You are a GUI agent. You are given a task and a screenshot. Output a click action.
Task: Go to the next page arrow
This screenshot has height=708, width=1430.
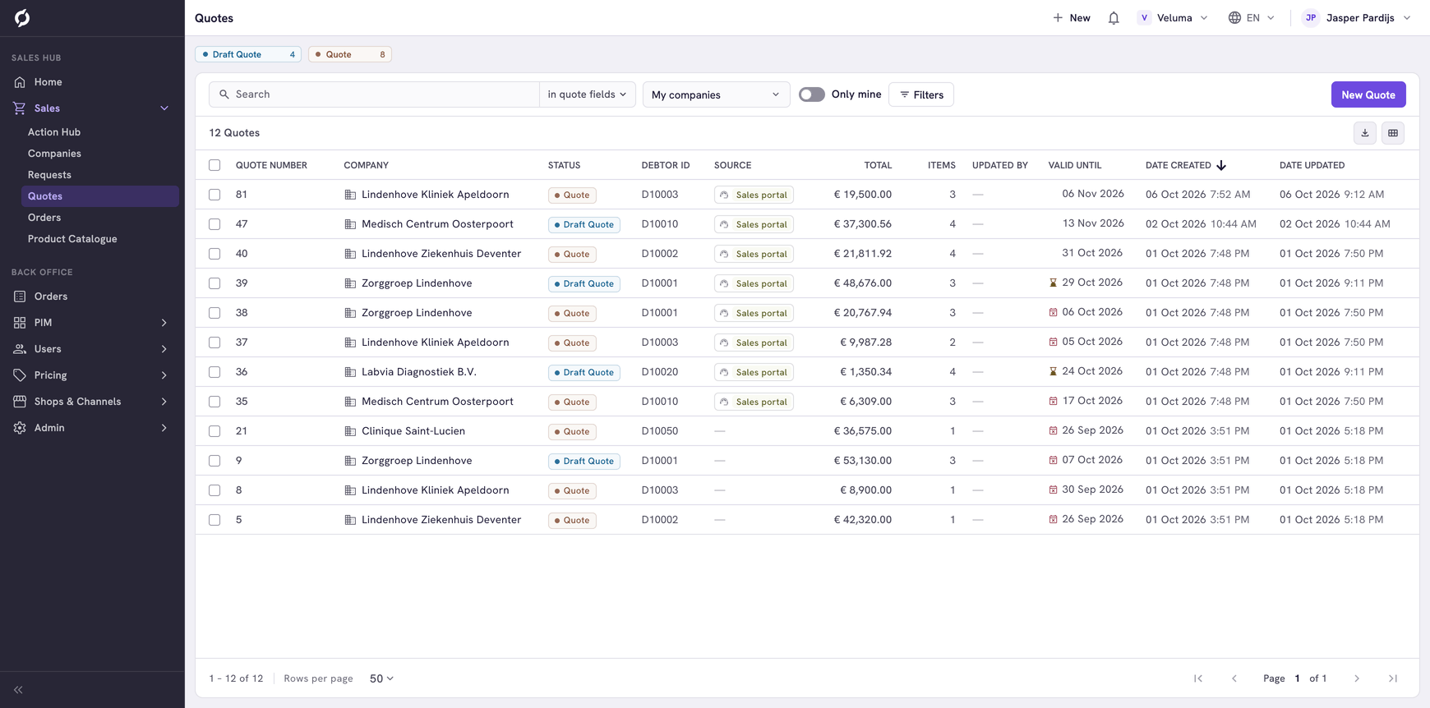tap(1357, 678)
